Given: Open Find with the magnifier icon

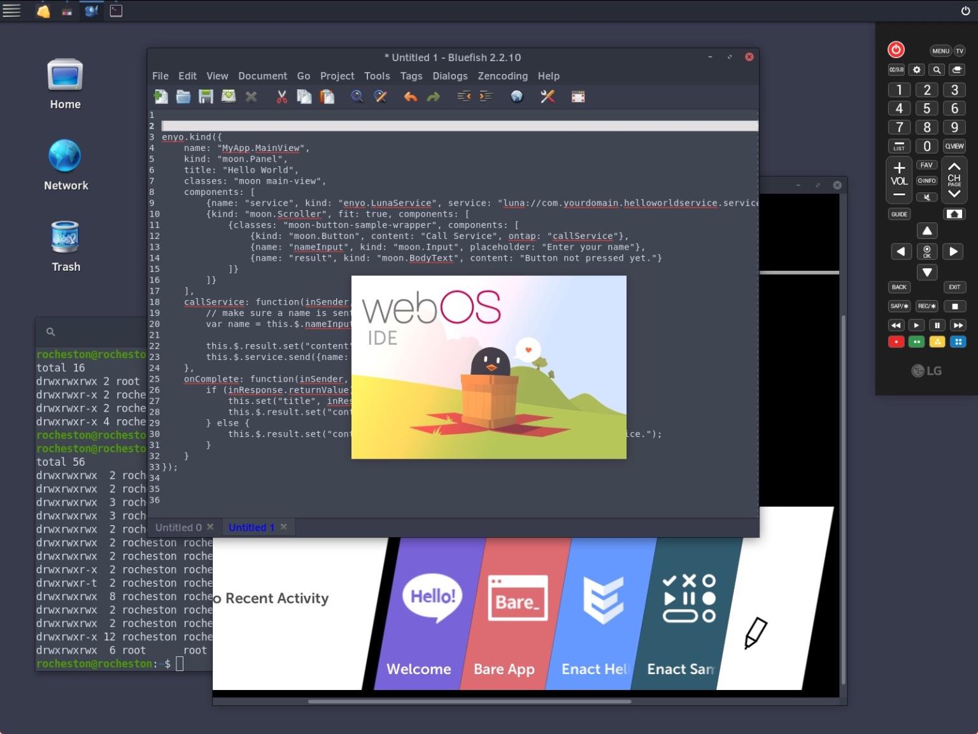Looking at the screenshot, I should [357, 96].
